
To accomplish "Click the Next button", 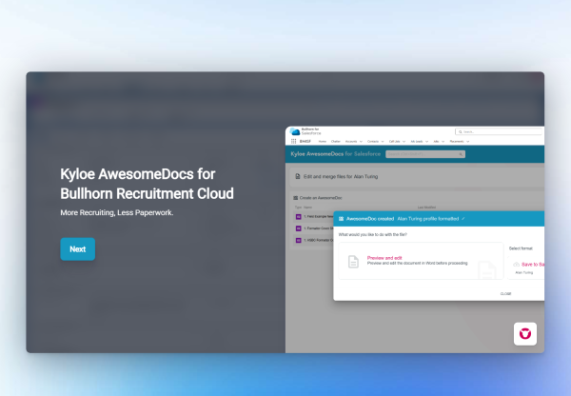I will (x=78, y=249).
